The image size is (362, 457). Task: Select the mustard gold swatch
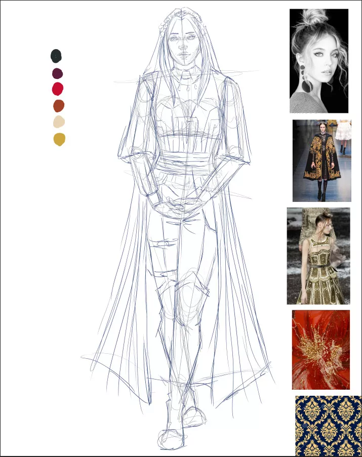60,139
